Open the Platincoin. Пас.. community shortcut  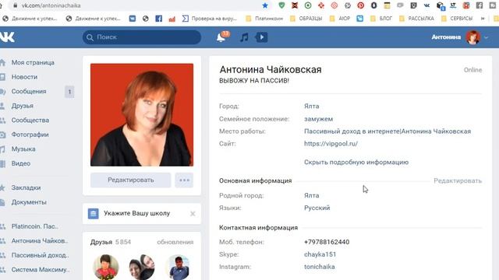coord(34,226)
